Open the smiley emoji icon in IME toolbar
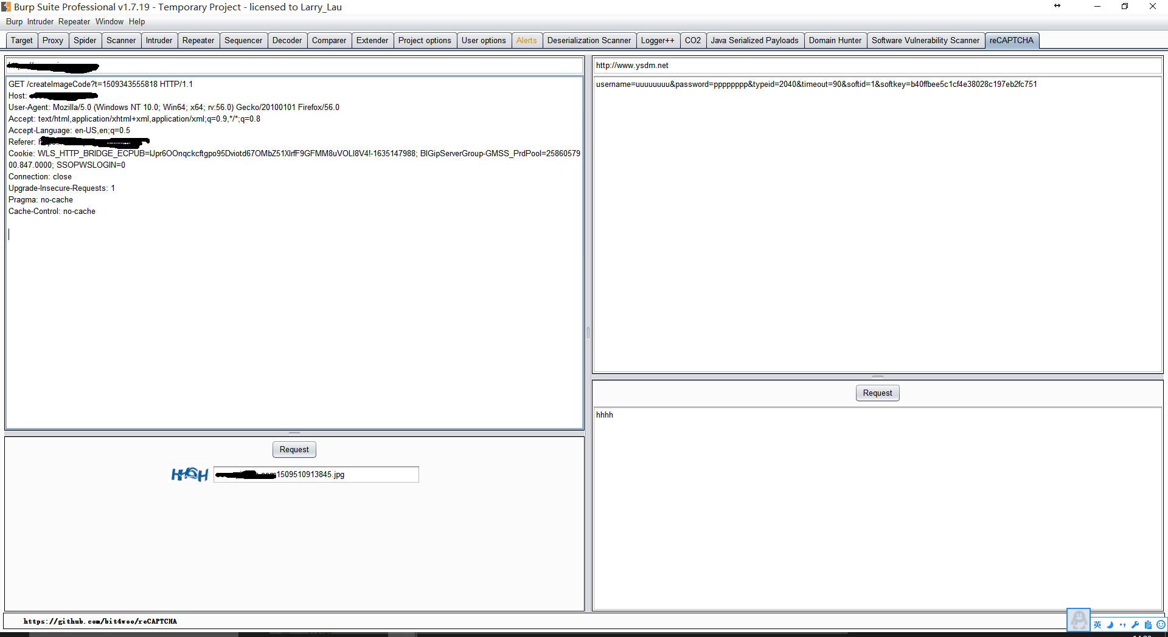Image resolution: width=1168 pixels, height=637 pixels. coord(1161,625)
